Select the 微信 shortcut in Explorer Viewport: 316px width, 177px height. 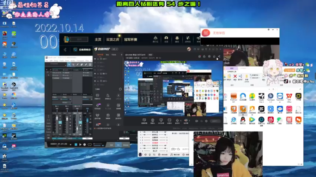tap(280, 121)
